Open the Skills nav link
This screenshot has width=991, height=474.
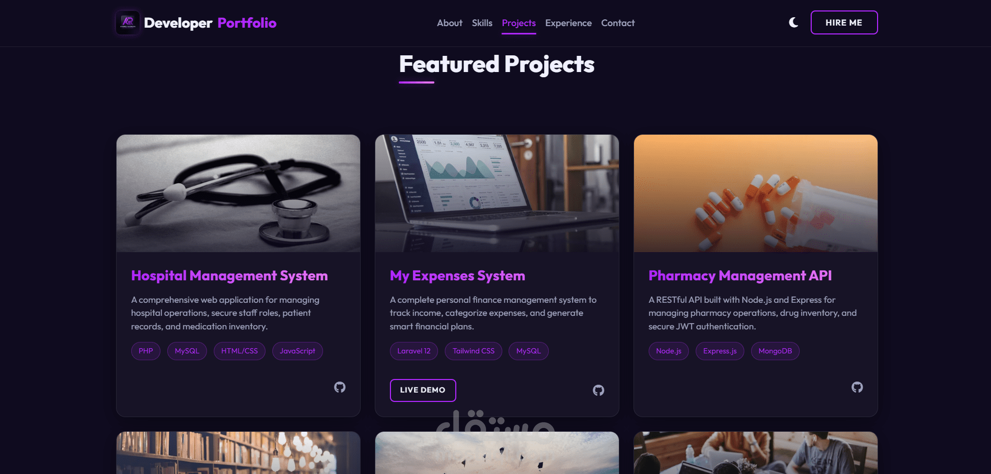point(482,23)
